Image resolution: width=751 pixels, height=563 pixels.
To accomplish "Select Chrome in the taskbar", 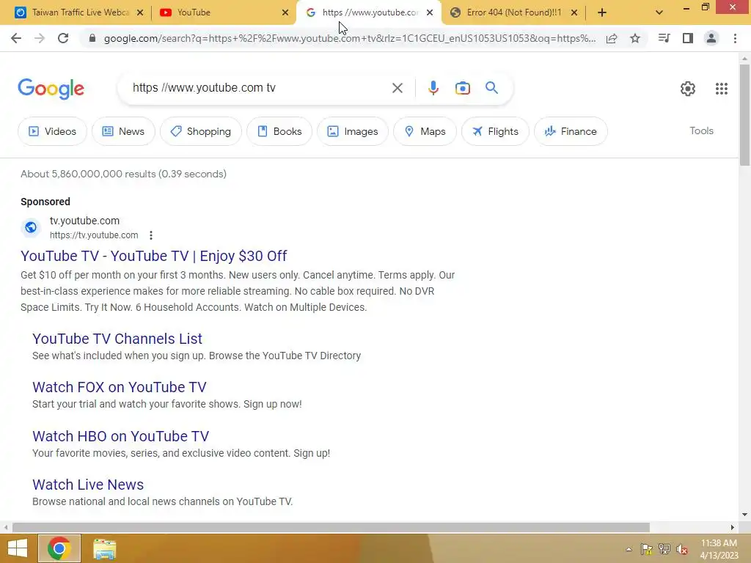I will tap(59, 548).
